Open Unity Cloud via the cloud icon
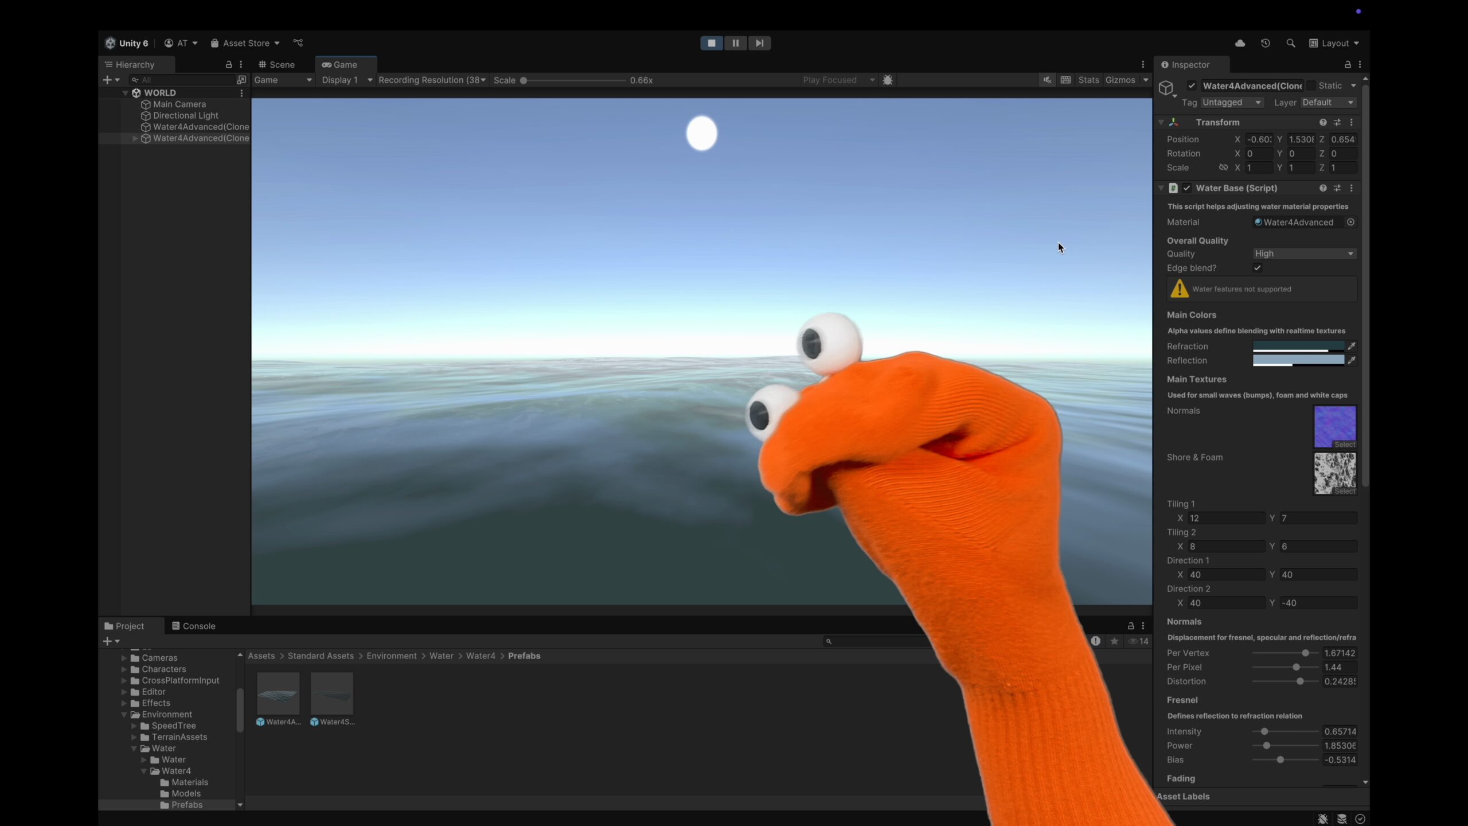This screenshot has width=1468, height=826. point(1240,43)
